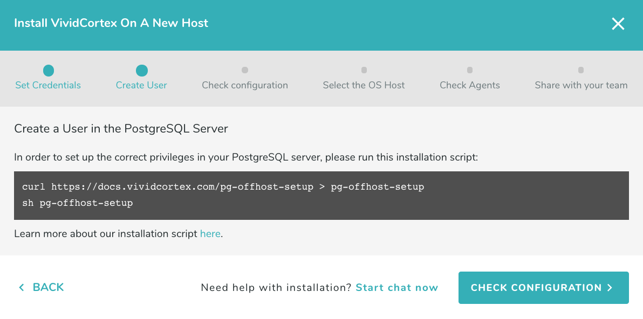
Task: Click the dialog title Install VividCortex
Action: pyautogui.click(x=111, y=23)
